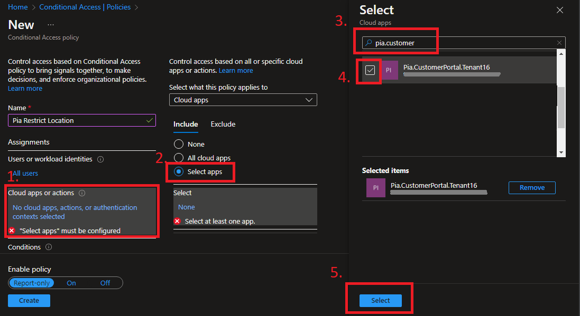580x316 pixels.
Task: Click the Select button at panel bottom
Action: tap(380, 301)
